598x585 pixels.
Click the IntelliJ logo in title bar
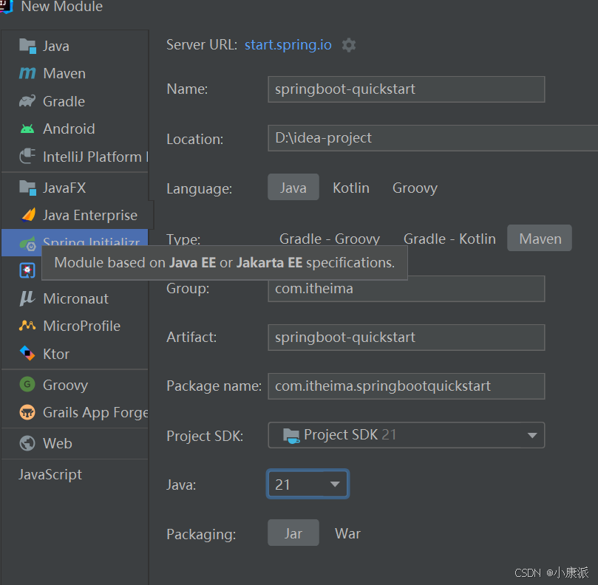point(6,6)
